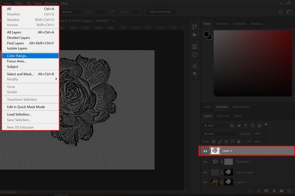Viewport: 295px width, 196px height.
Task: Toggle the layer filter on/off switch
Action: point(266,124)
